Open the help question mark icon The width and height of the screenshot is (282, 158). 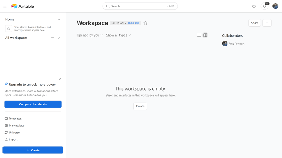point(254,6)
